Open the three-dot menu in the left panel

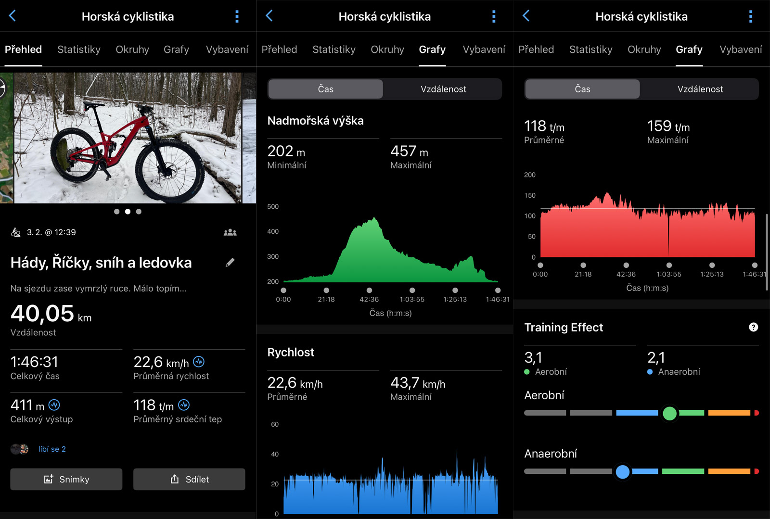point(237,16)
